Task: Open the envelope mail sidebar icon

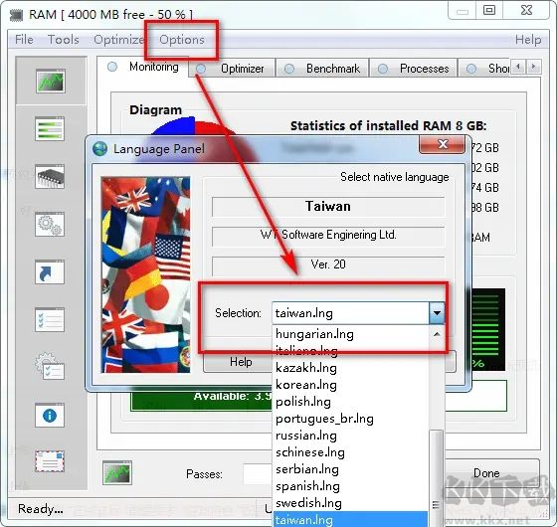Action: (x=50, y=461)
